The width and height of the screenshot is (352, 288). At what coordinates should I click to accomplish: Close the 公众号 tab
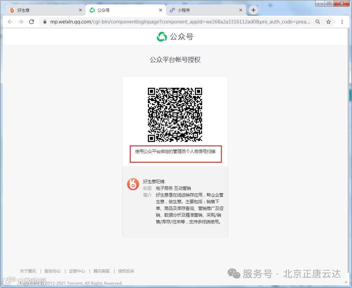[161, 10]
